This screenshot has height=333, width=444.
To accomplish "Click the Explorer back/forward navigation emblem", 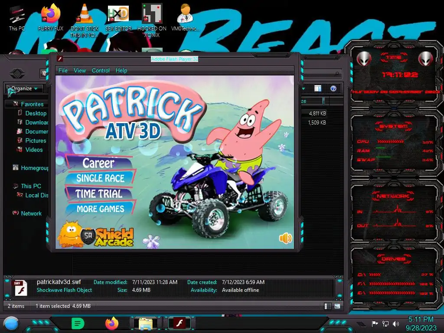I will tap(17, 74).
